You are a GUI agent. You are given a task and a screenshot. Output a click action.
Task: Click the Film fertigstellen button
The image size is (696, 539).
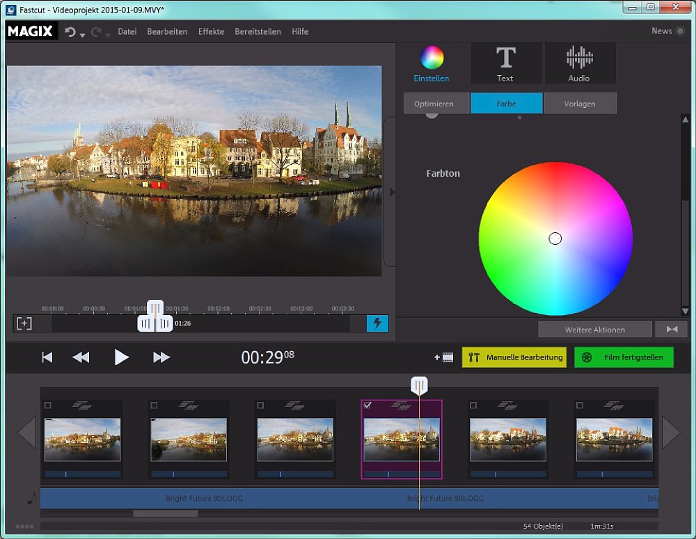click(624, 357)
